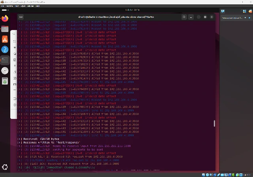The image size is (253, 177).
Task: Click the 'Received: 720750 bytes' line
Action: 41,139
